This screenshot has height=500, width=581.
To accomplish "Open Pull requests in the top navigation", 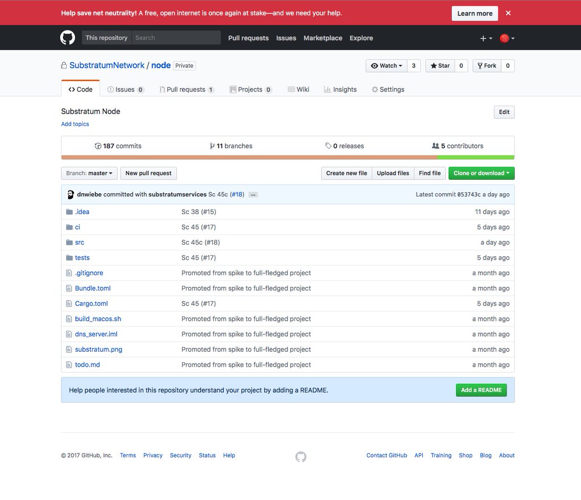I will pyautogui.click(x=248, y=38).
